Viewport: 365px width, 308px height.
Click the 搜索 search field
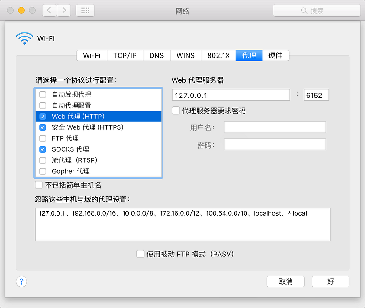(317, 11)
